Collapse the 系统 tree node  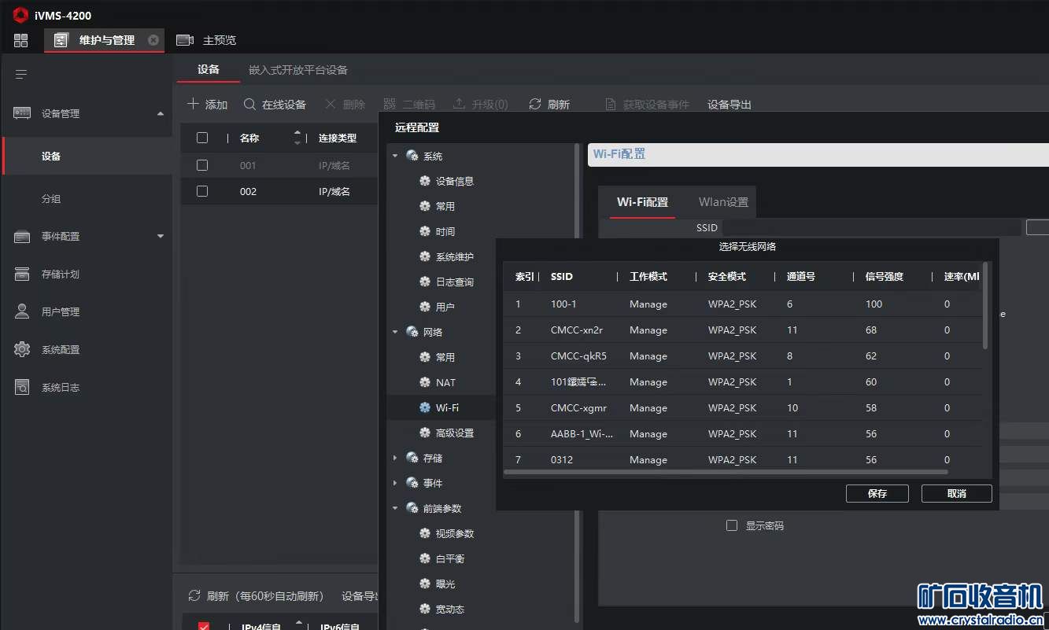click(395, 156)
